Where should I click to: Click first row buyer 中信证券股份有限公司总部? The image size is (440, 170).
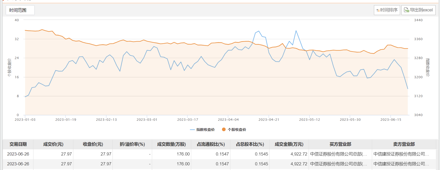pos(339,154)
